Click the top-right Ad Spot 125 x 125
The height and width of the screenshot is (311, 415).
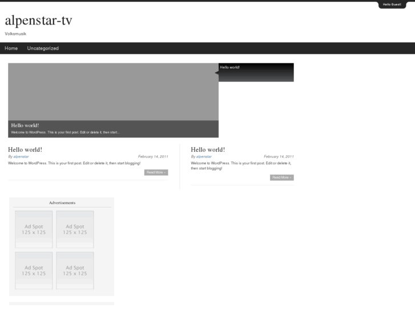tap(75, 229)
